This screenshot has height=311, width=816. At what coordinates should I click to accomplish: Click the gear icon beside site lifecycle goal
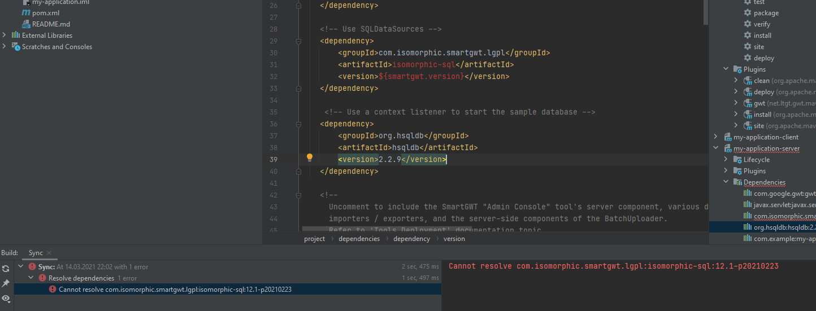(748, 47)
